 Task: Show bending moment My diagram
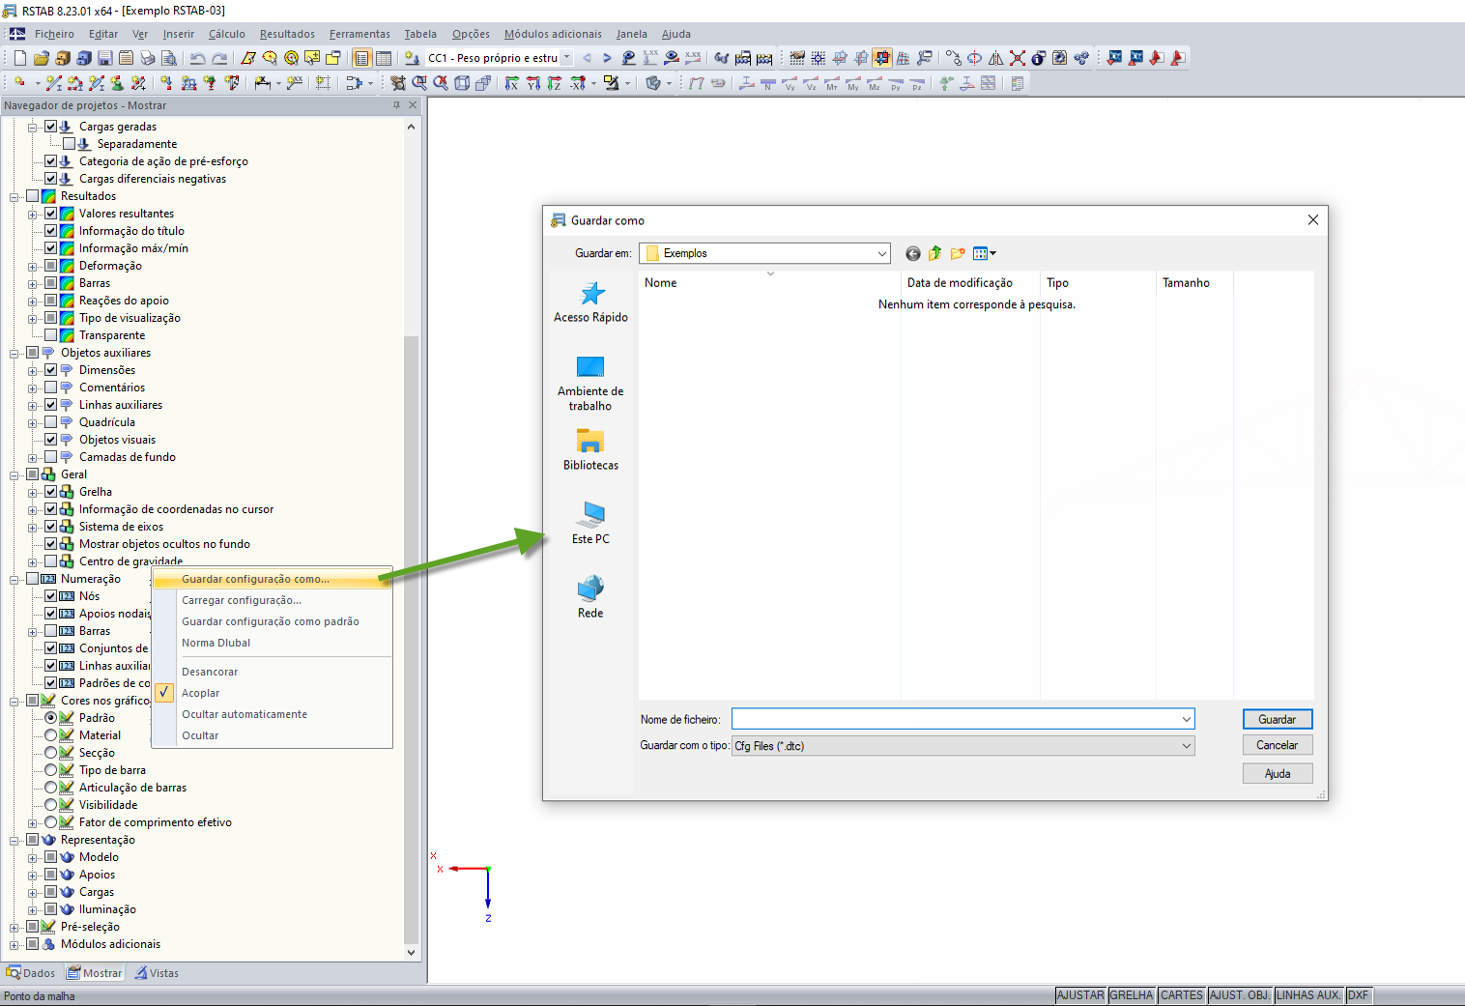point(853,83)
